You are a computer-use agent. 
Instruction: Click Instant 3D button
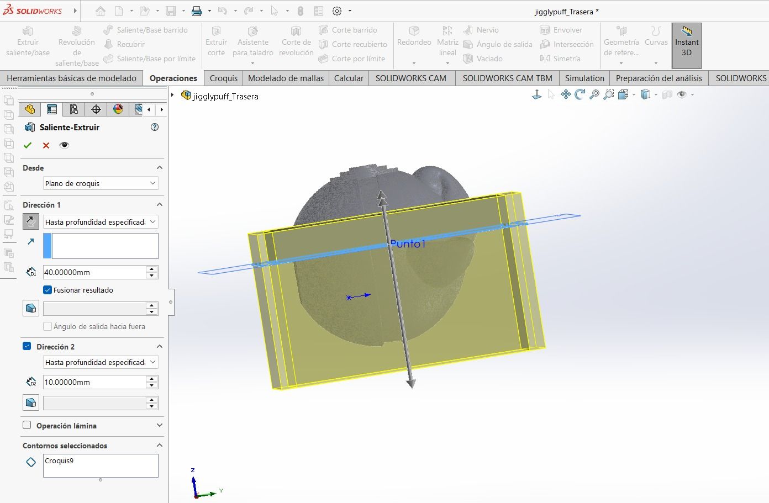click(x=687, y=46)
